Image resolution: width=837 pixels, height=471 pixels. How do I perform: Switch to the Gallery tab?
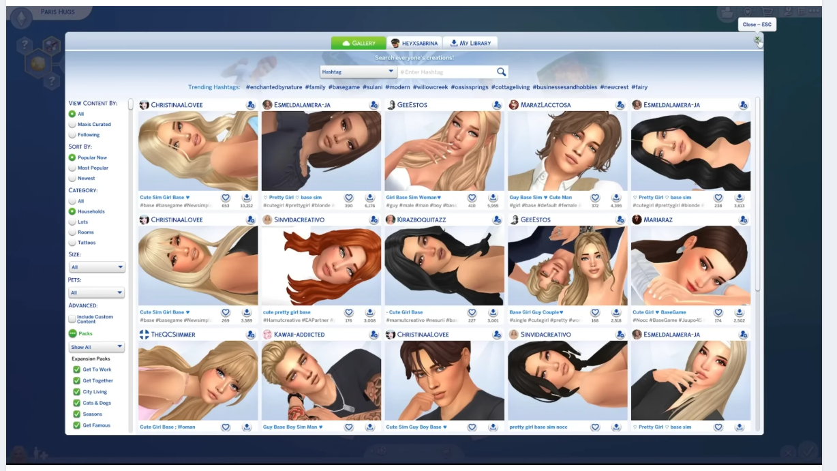[x=359, y=43]
